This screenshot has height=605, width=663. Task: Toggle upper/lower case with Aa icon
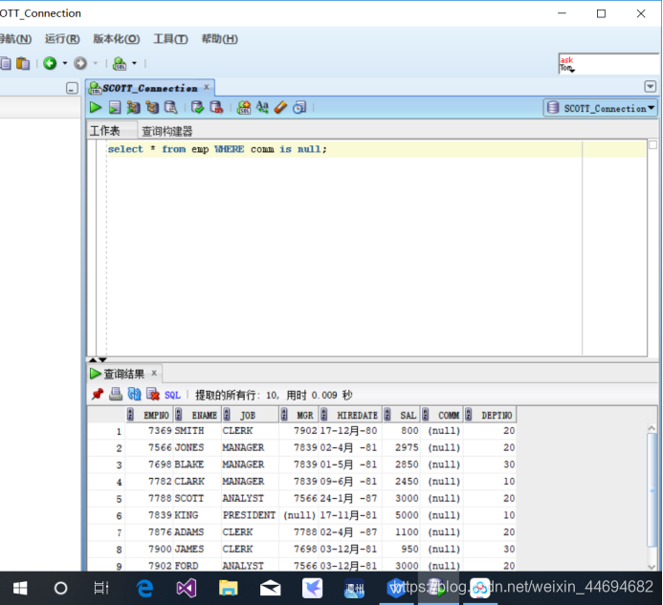tap(262, 107)
